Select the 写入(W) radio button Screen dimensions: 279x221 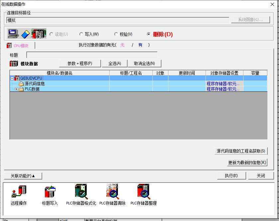[x=81, y=34]
